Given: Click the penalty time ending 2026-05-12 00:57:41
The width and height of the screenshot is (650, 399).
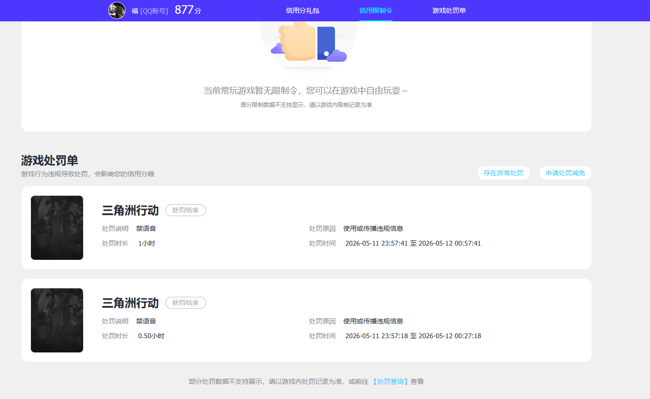Looking at the screenshot, I should [x=413, y=243].
